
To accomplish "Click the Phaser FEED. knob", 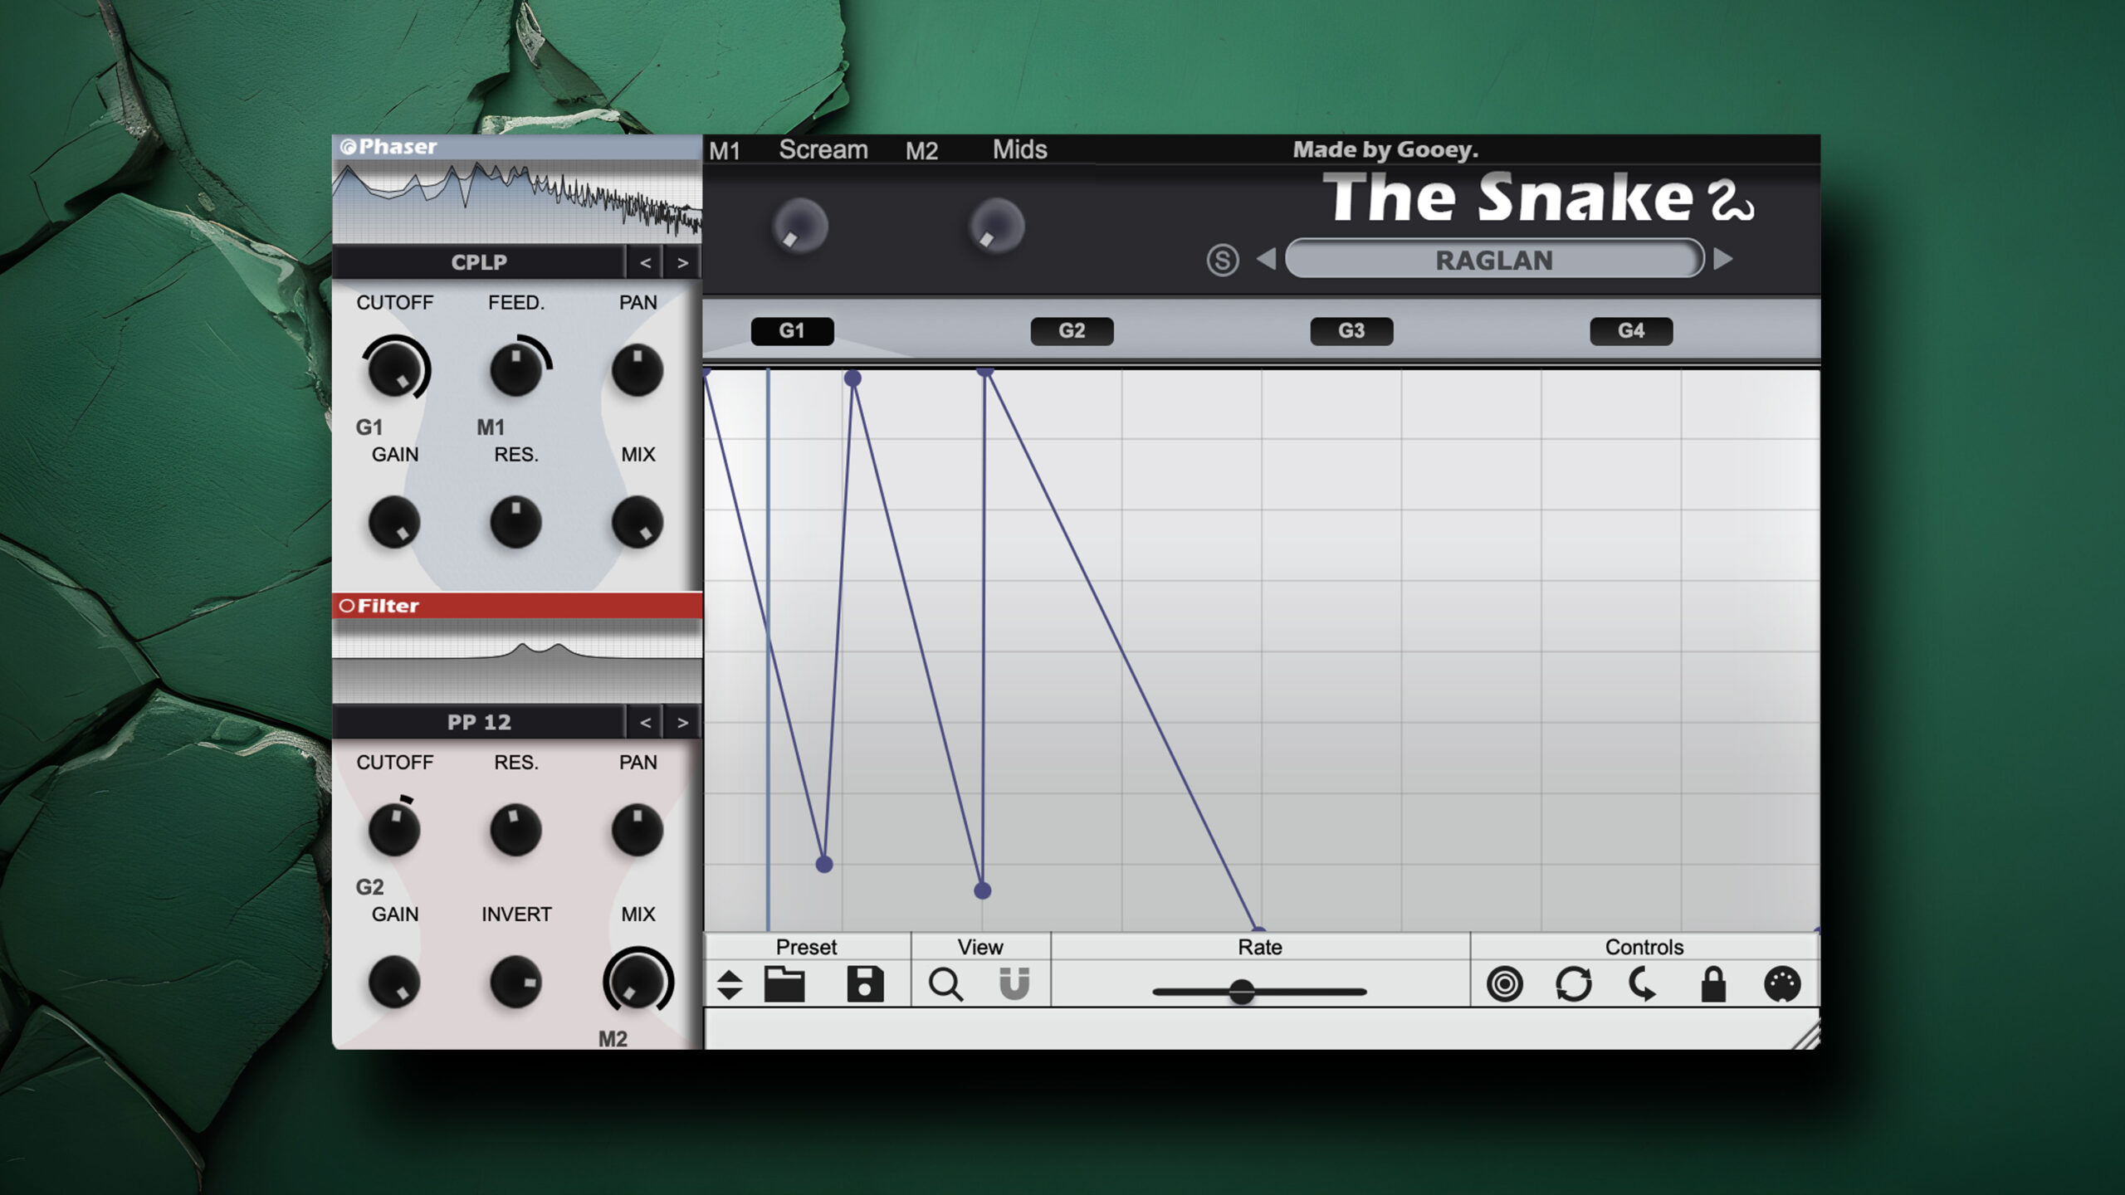I will (515, 369).
